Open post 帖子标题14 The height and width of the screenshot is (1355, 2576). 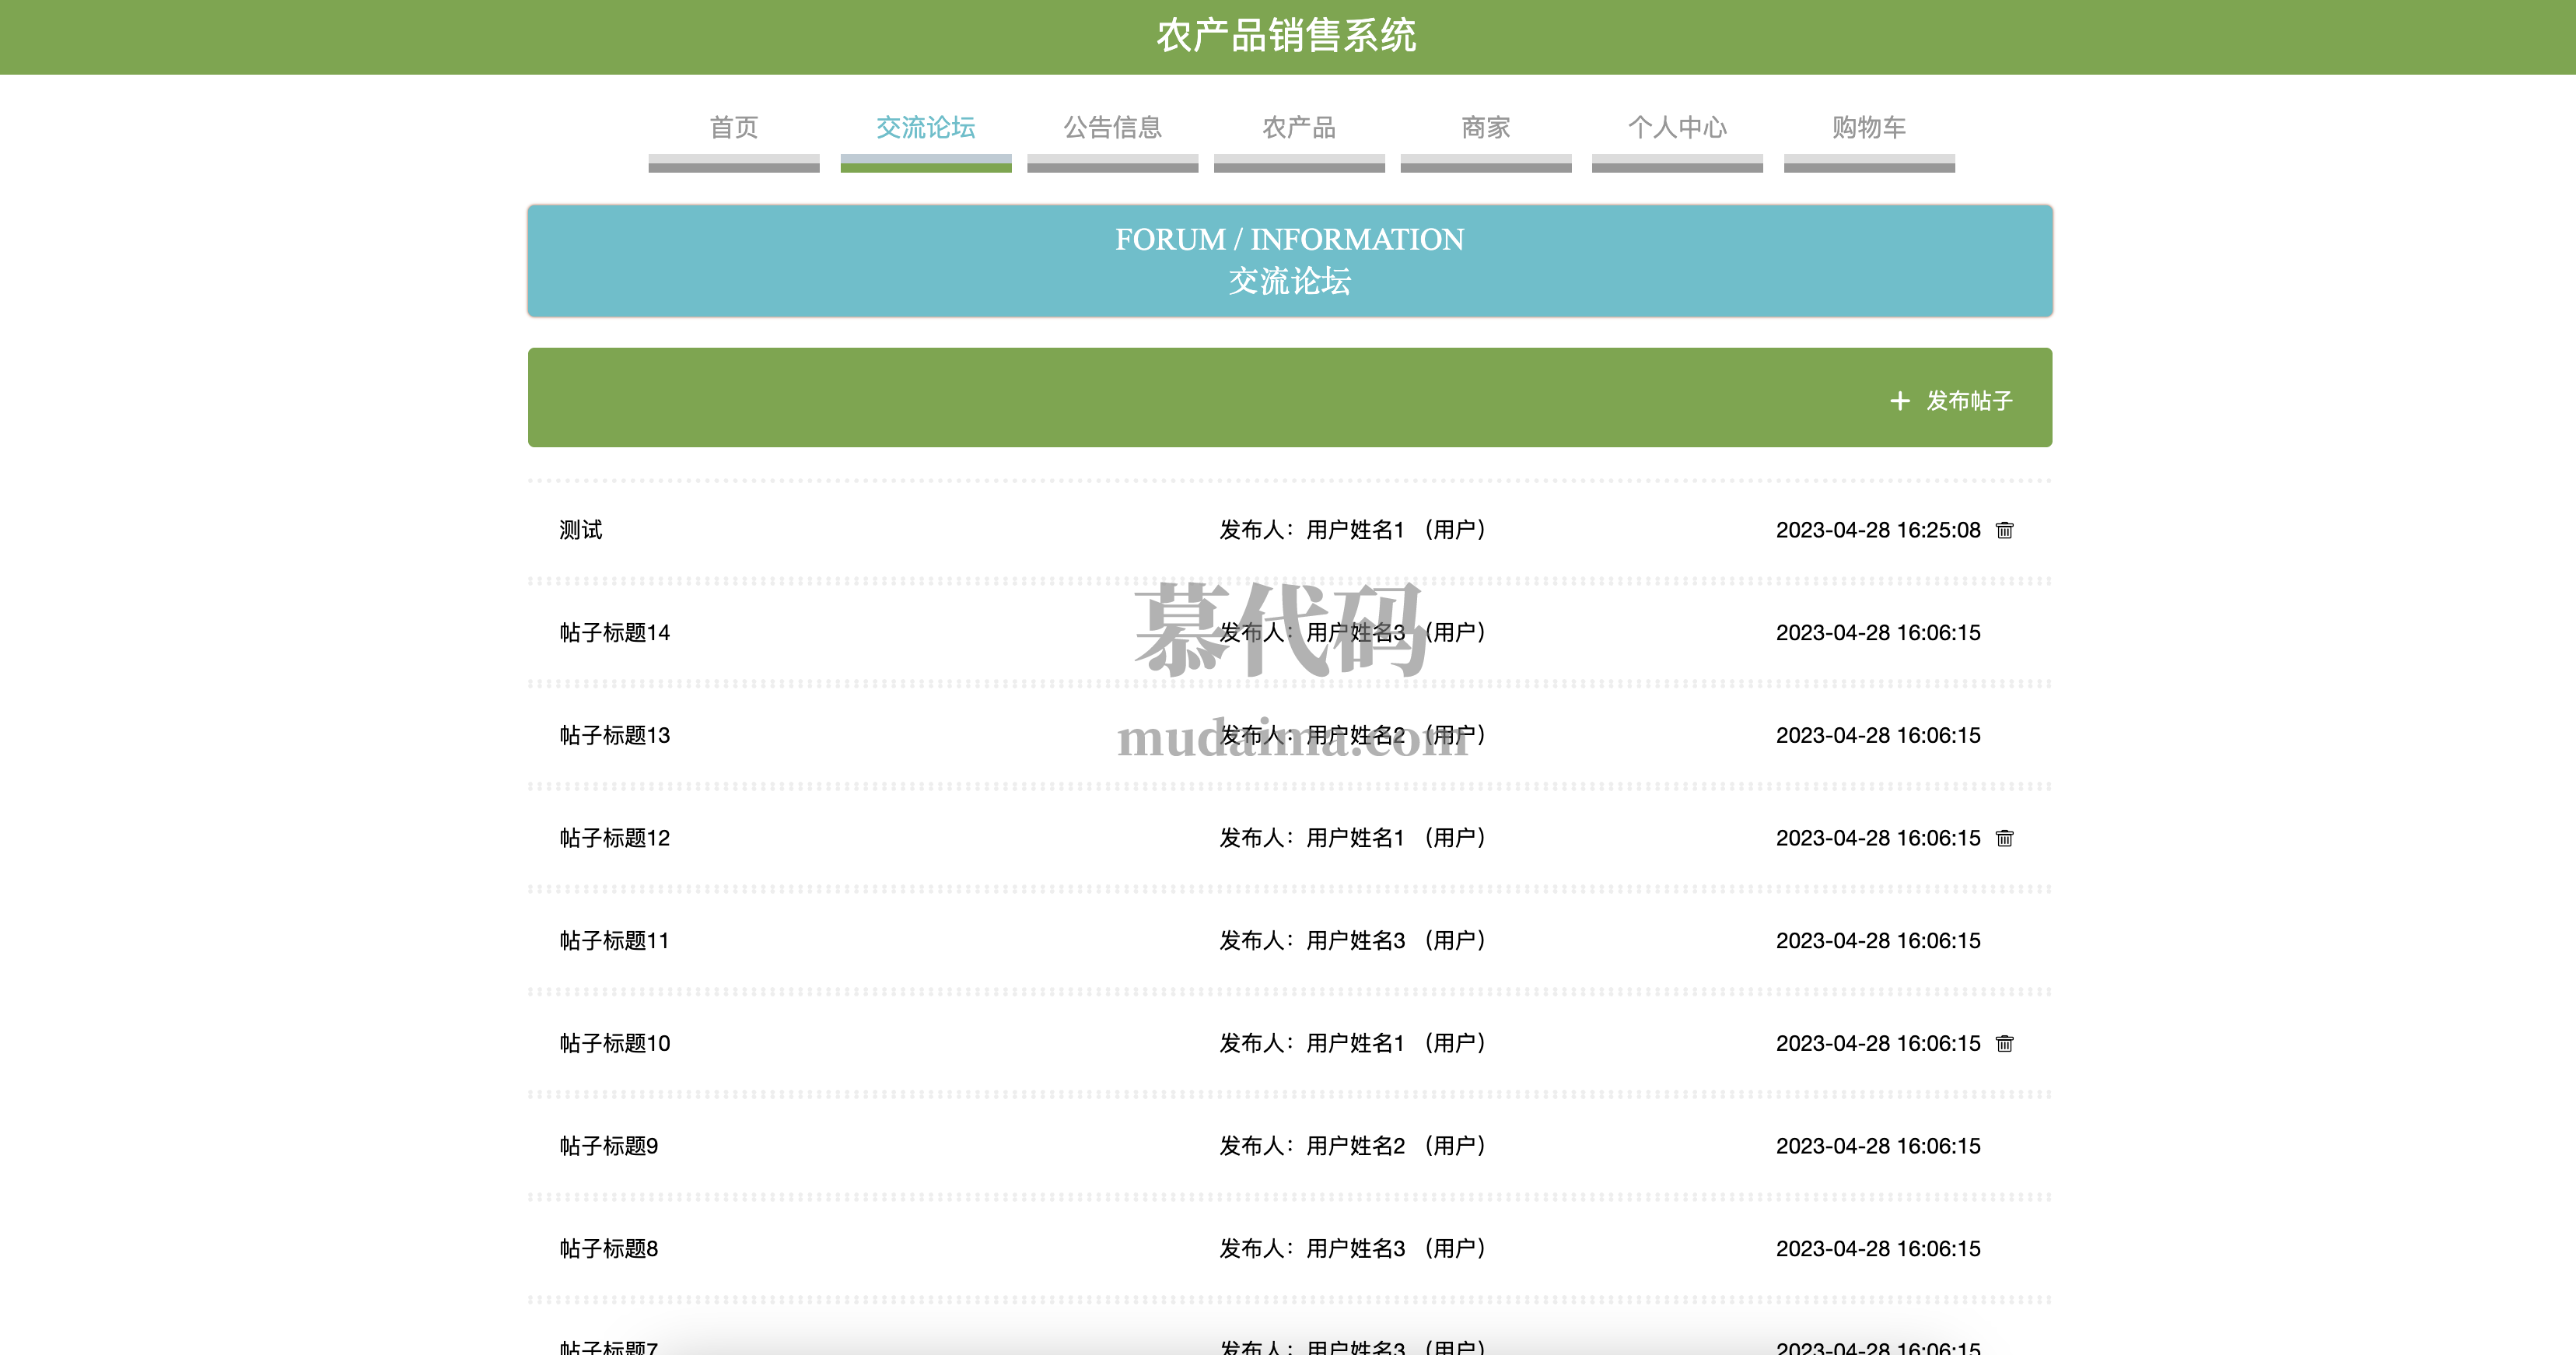click(x=614, y=633)
